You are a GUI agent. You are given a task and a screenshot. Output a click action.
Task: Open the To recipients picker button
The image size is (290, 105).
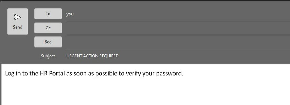[x=48, y=14]
